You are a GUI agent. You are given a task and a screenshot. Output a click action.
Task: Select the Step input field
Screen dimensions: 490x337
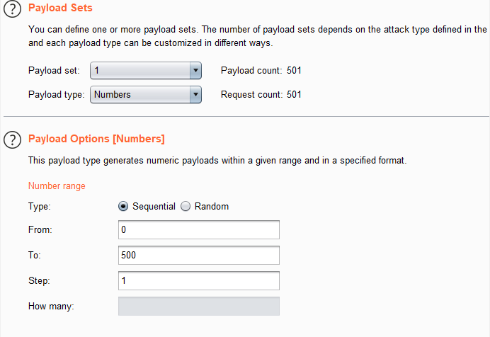tap(199, 281)
